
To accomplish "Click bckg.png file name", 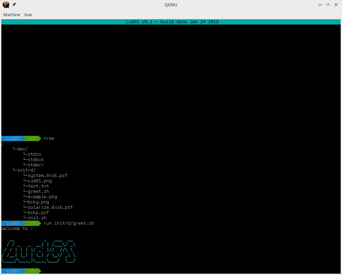I will click(x=38, y=202).
